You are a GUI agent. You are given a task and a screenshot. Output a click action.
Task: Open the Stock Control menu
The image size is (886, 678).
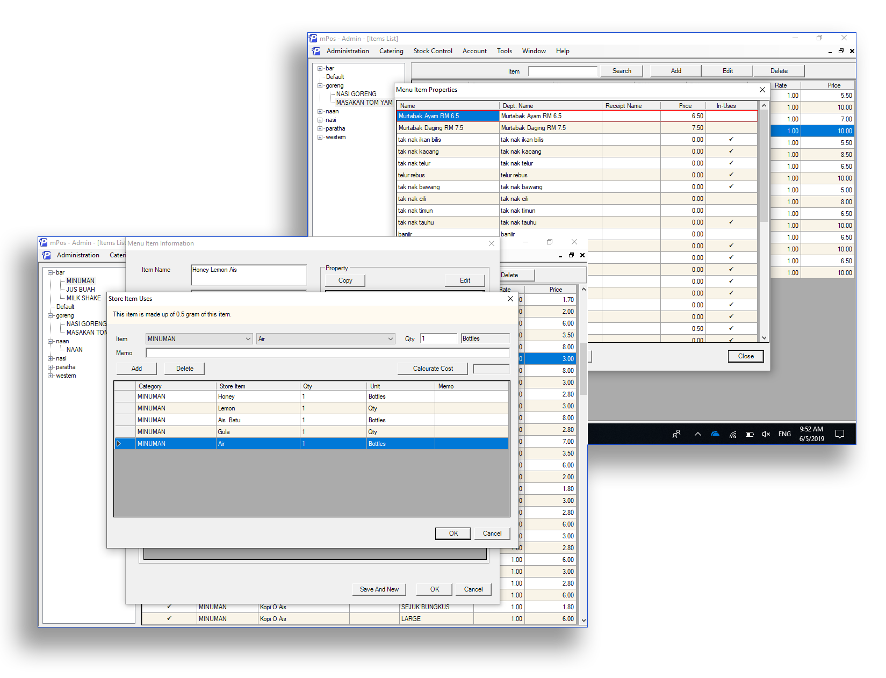(x=433, y=51)
